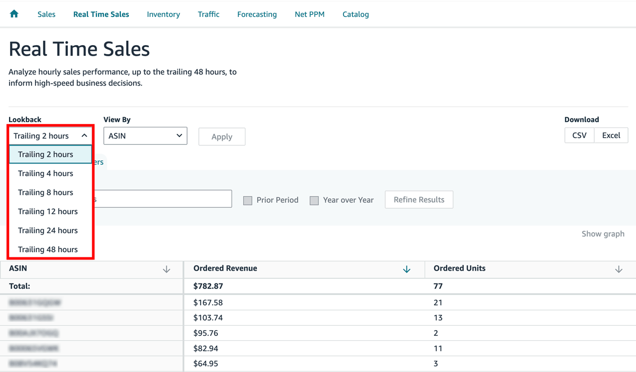Pick Trailing 48 hours option
The height and width of the screenshot is (372, 636).
click(x=50, y=249)
